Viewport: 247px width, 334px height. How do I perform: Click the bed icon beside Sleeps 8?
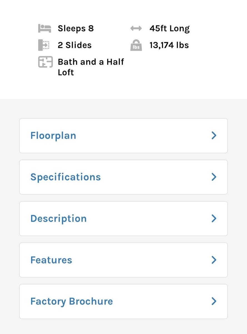pos(44,28)
